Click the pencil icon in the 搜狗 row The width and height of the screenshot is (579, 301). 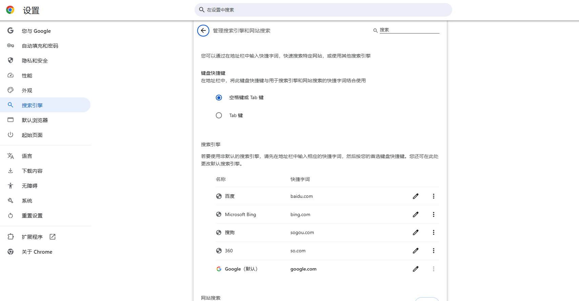(416, 232)
